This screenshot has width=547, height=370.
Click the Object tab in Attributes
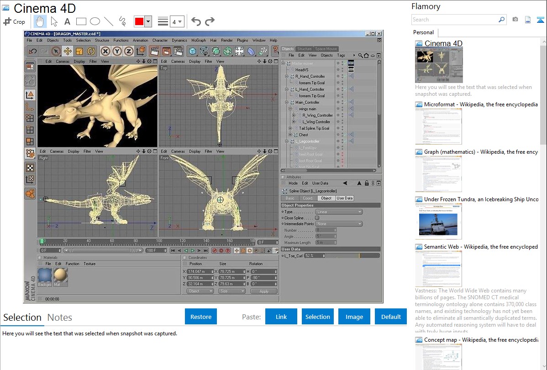coord(326,198)
